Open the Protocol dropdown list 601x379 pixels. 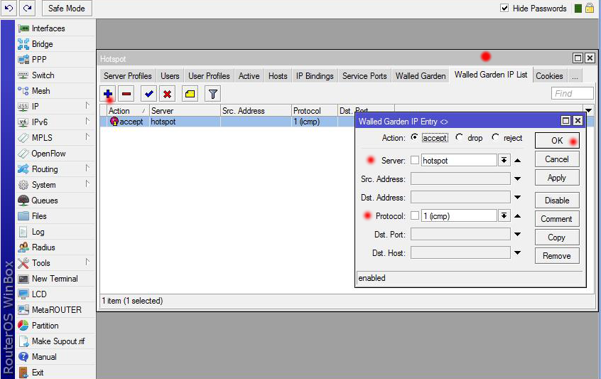click(504, 216)
